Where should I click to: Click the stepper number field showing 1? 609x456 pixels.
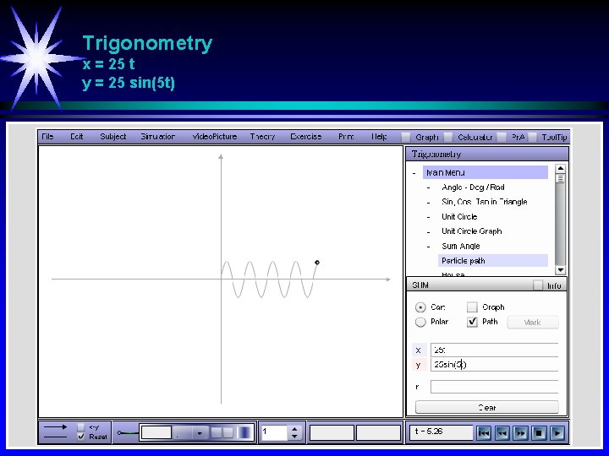point(275,432)
